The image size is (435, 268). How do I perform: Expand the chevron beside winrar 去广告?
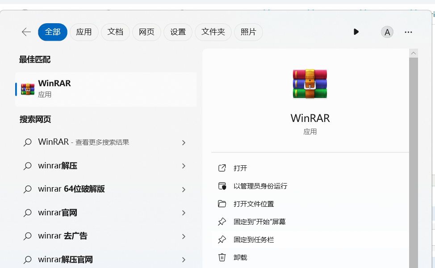[x=184, y=236]
